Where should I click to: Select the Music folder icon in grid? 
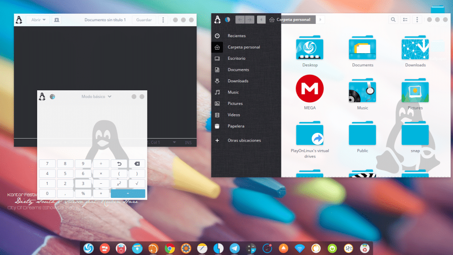coord(362,90)
